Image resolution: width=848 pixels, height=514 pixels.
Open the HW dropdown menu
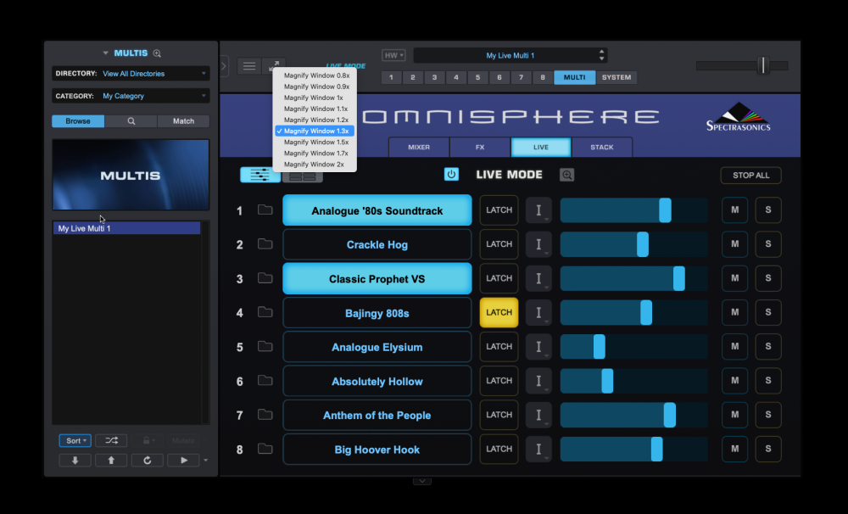click(393, 55)
